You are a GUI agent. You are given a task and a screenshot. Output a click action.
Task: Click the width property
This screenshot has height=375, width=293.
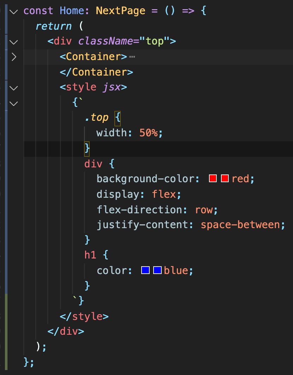tap(112, 133)
